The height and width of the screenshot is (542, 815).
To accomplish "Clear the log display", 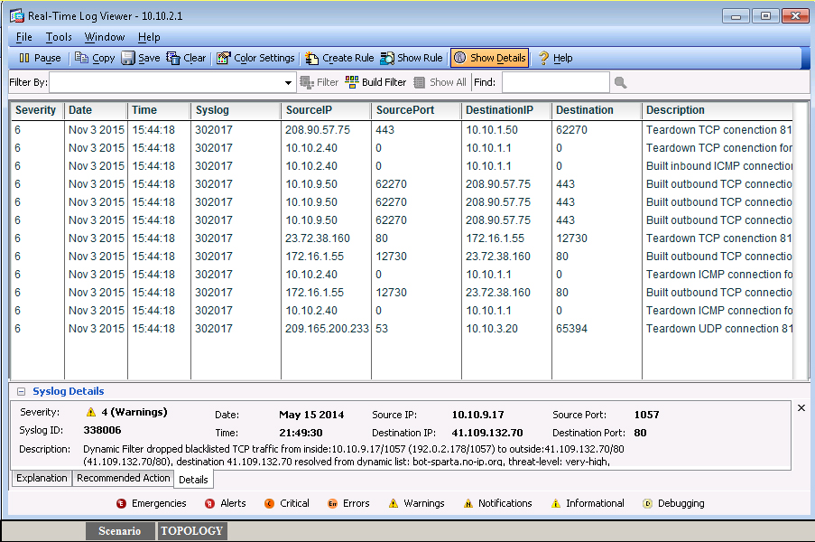I will tap(186, 58).
